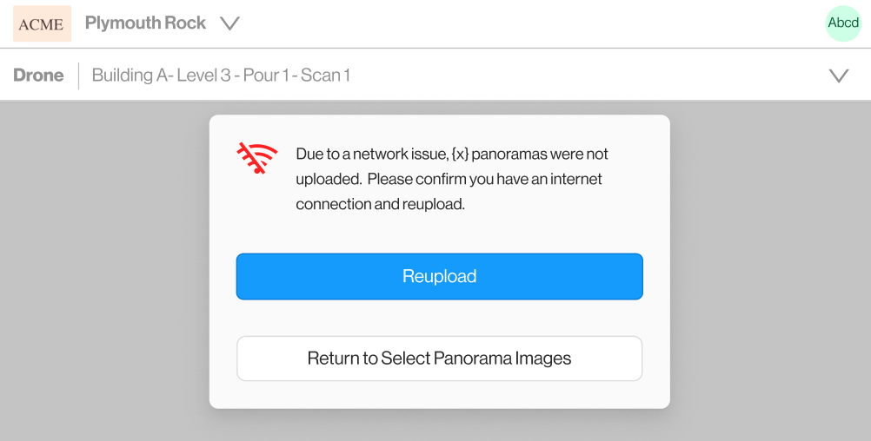Click the ACME logo
Screen dimensions: 871x441
click(42, 24)
